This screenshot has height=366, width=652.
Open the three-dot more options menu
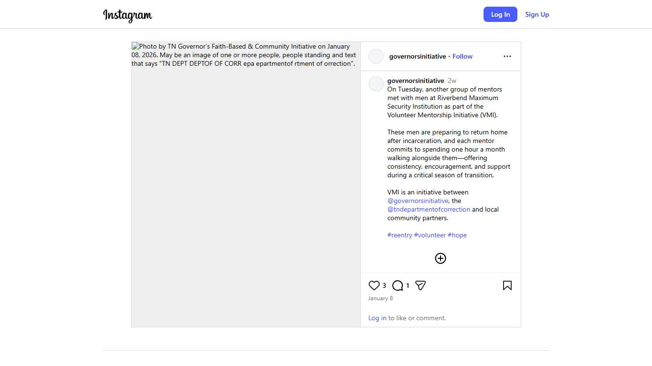[x=507, y=56]
